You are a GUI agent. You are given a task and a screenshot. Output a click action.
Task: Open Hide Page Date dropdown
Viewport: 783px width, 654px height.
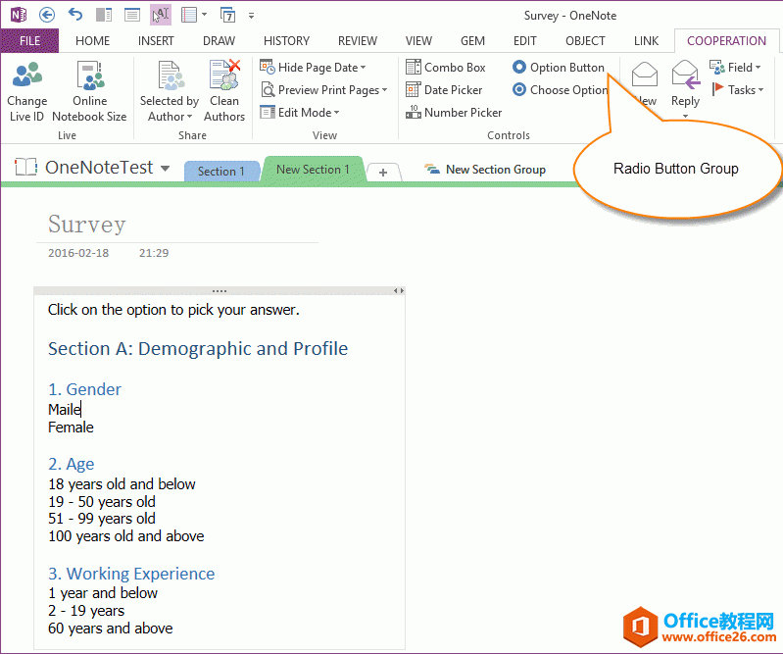point(313,67)
